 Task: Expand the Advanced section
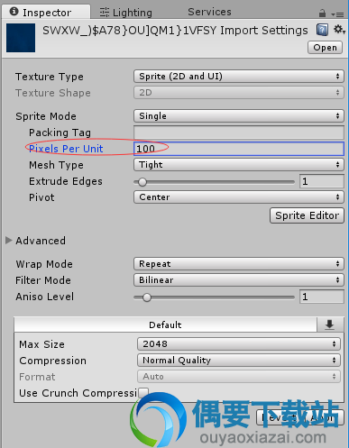pos(9,241)
